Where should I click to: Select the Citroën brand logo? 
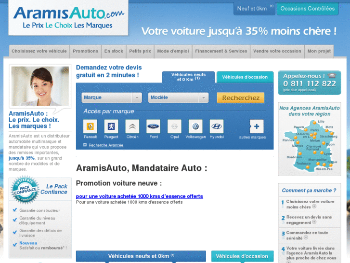tap(132, 126)
